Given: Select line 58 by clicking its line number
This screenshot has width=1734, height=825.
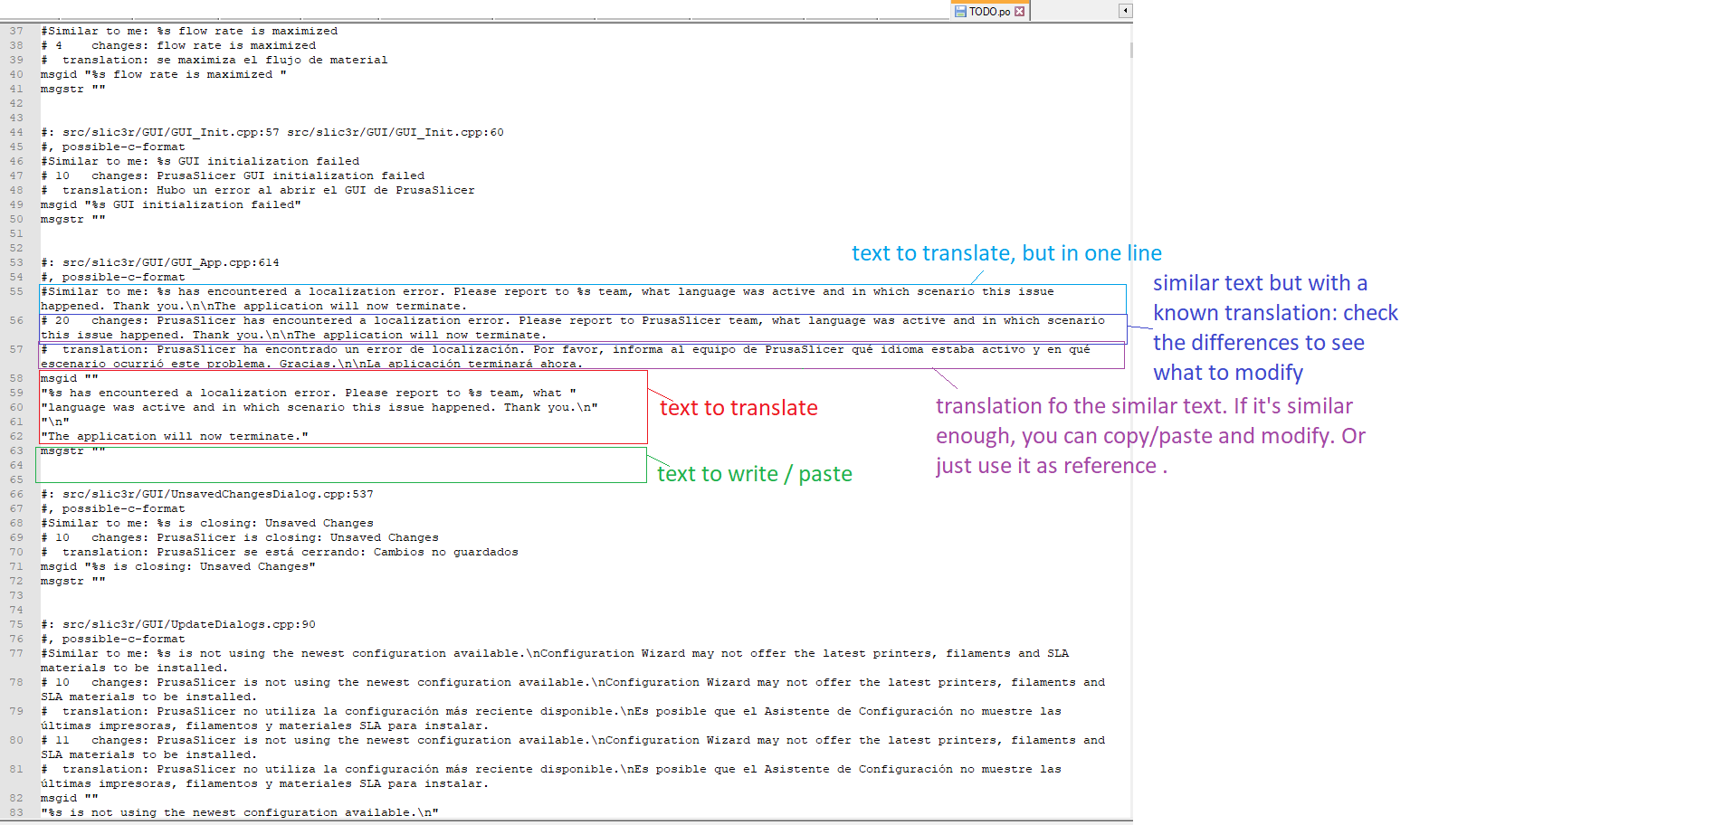Looking at the screenshot, I should click(x=15, y=378).
